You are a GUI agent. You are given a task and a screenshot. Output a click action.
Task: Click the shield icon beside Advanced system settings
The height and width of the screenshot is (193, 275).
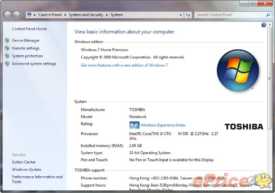pyautogui.click(x=7, y=63)
